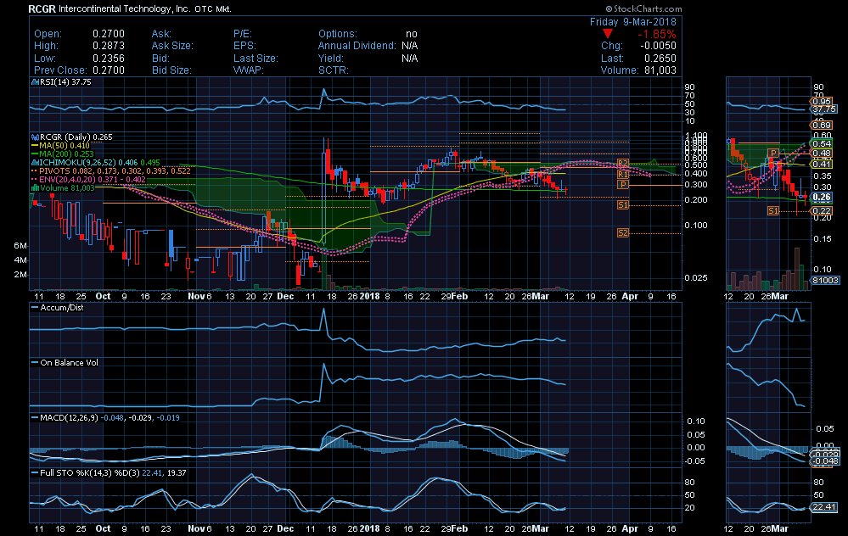Viewport: 848px width, 536px height.
Task: Click the Ask Size label
Action: [172, 46]
